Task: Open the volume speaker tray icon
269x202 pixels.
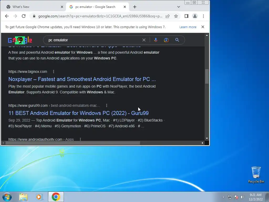Action: 242,197
